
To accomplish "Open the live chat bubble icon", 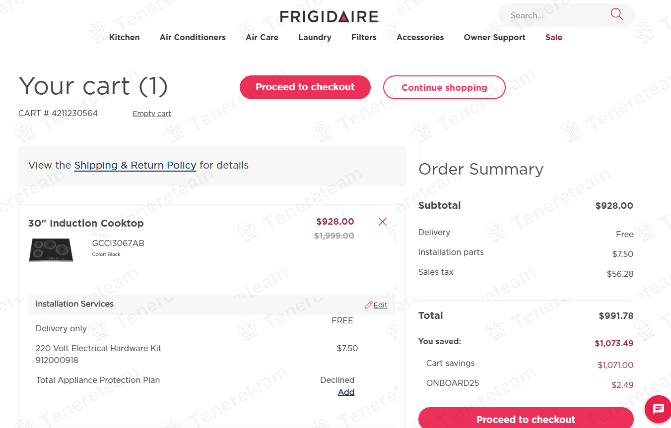I will point(658,409).
